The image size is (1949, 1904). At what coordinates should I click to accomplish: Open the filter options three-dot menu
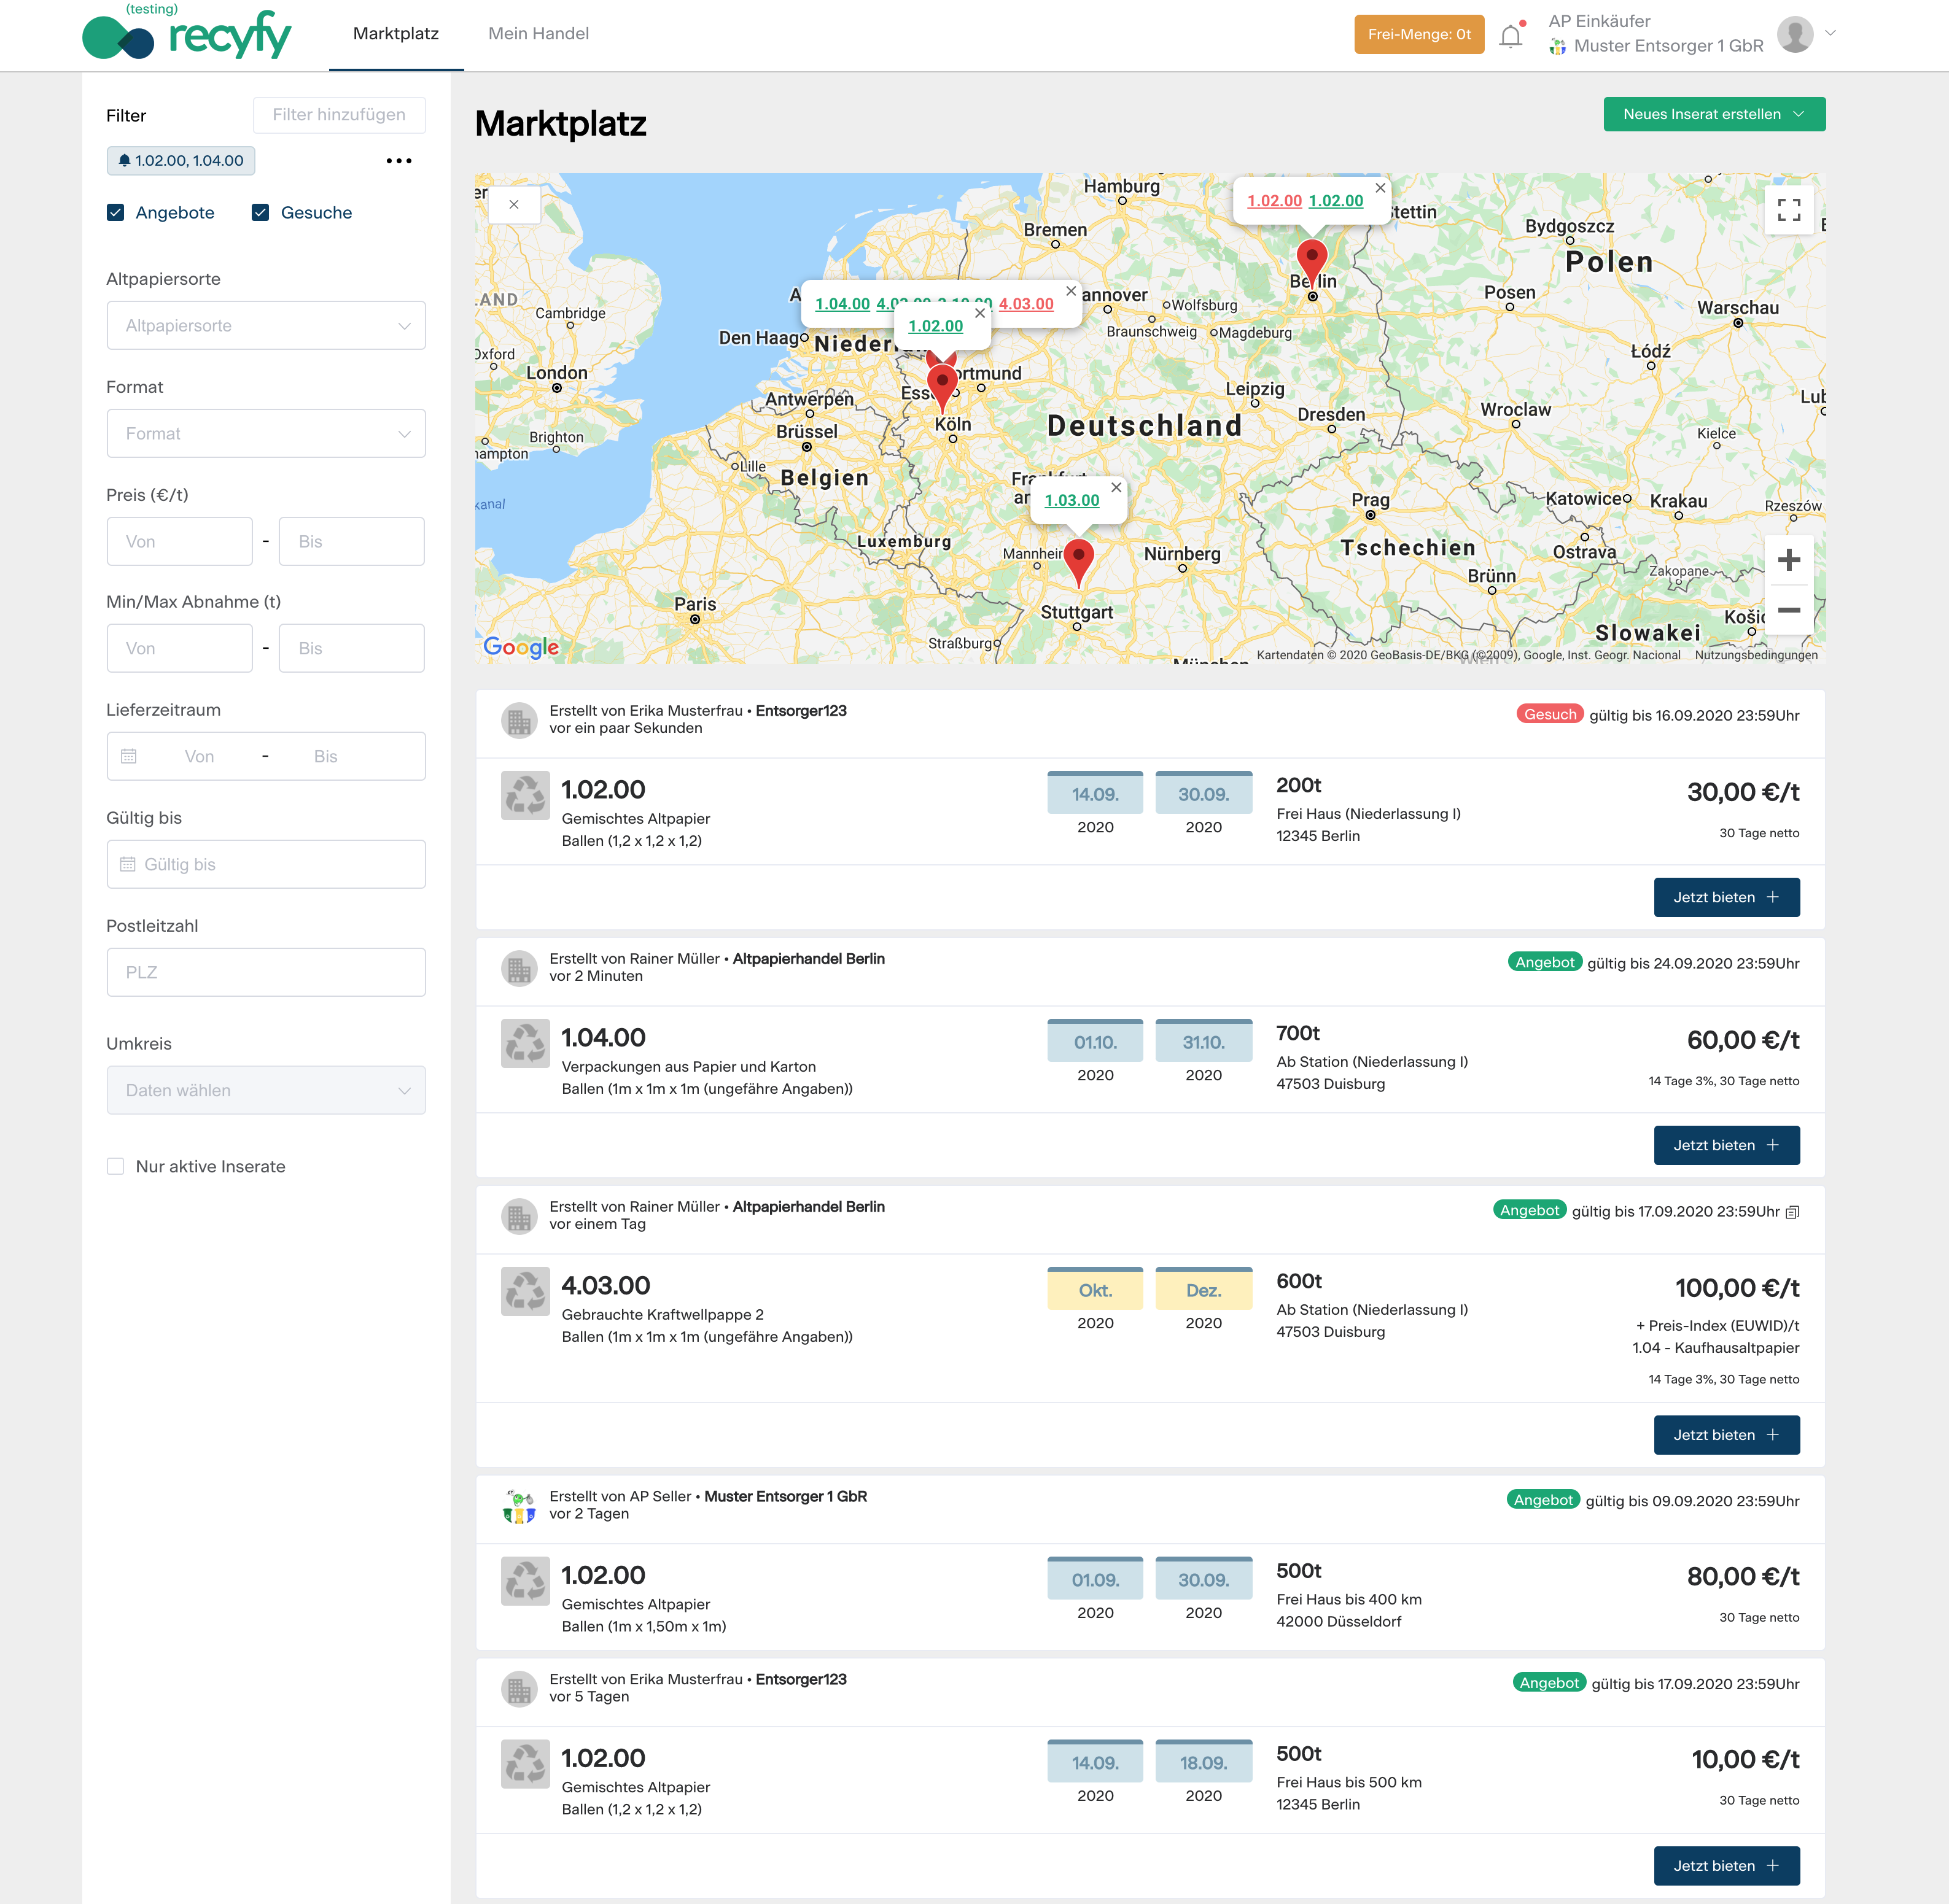click(x=399, y=161)
